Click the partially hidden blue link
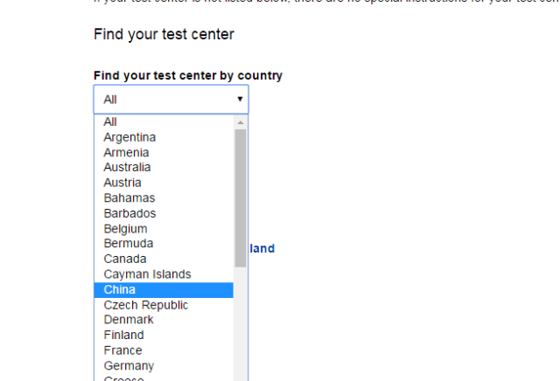This screenshot has width=560, height=381. click(262, 248)
